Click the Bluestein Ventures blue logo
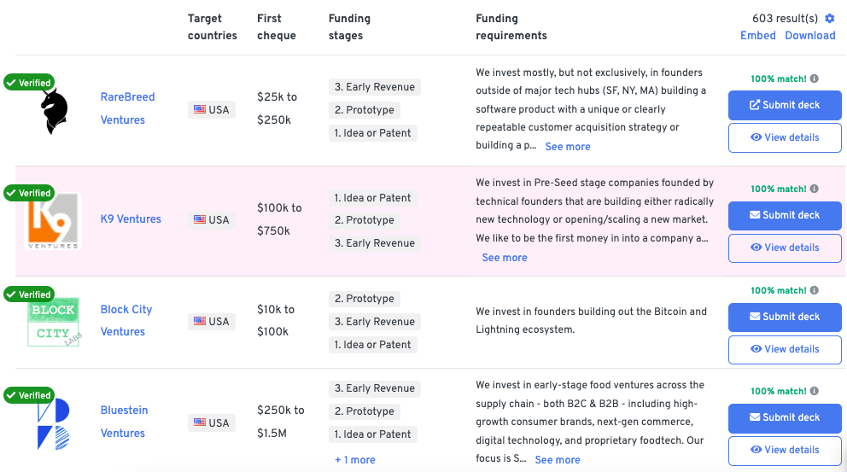 click(x=54, y=424)
